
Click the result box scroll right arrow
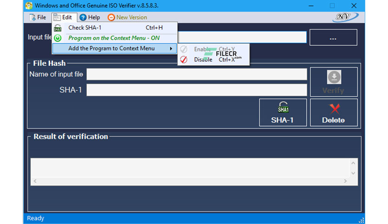pos(345,181)
